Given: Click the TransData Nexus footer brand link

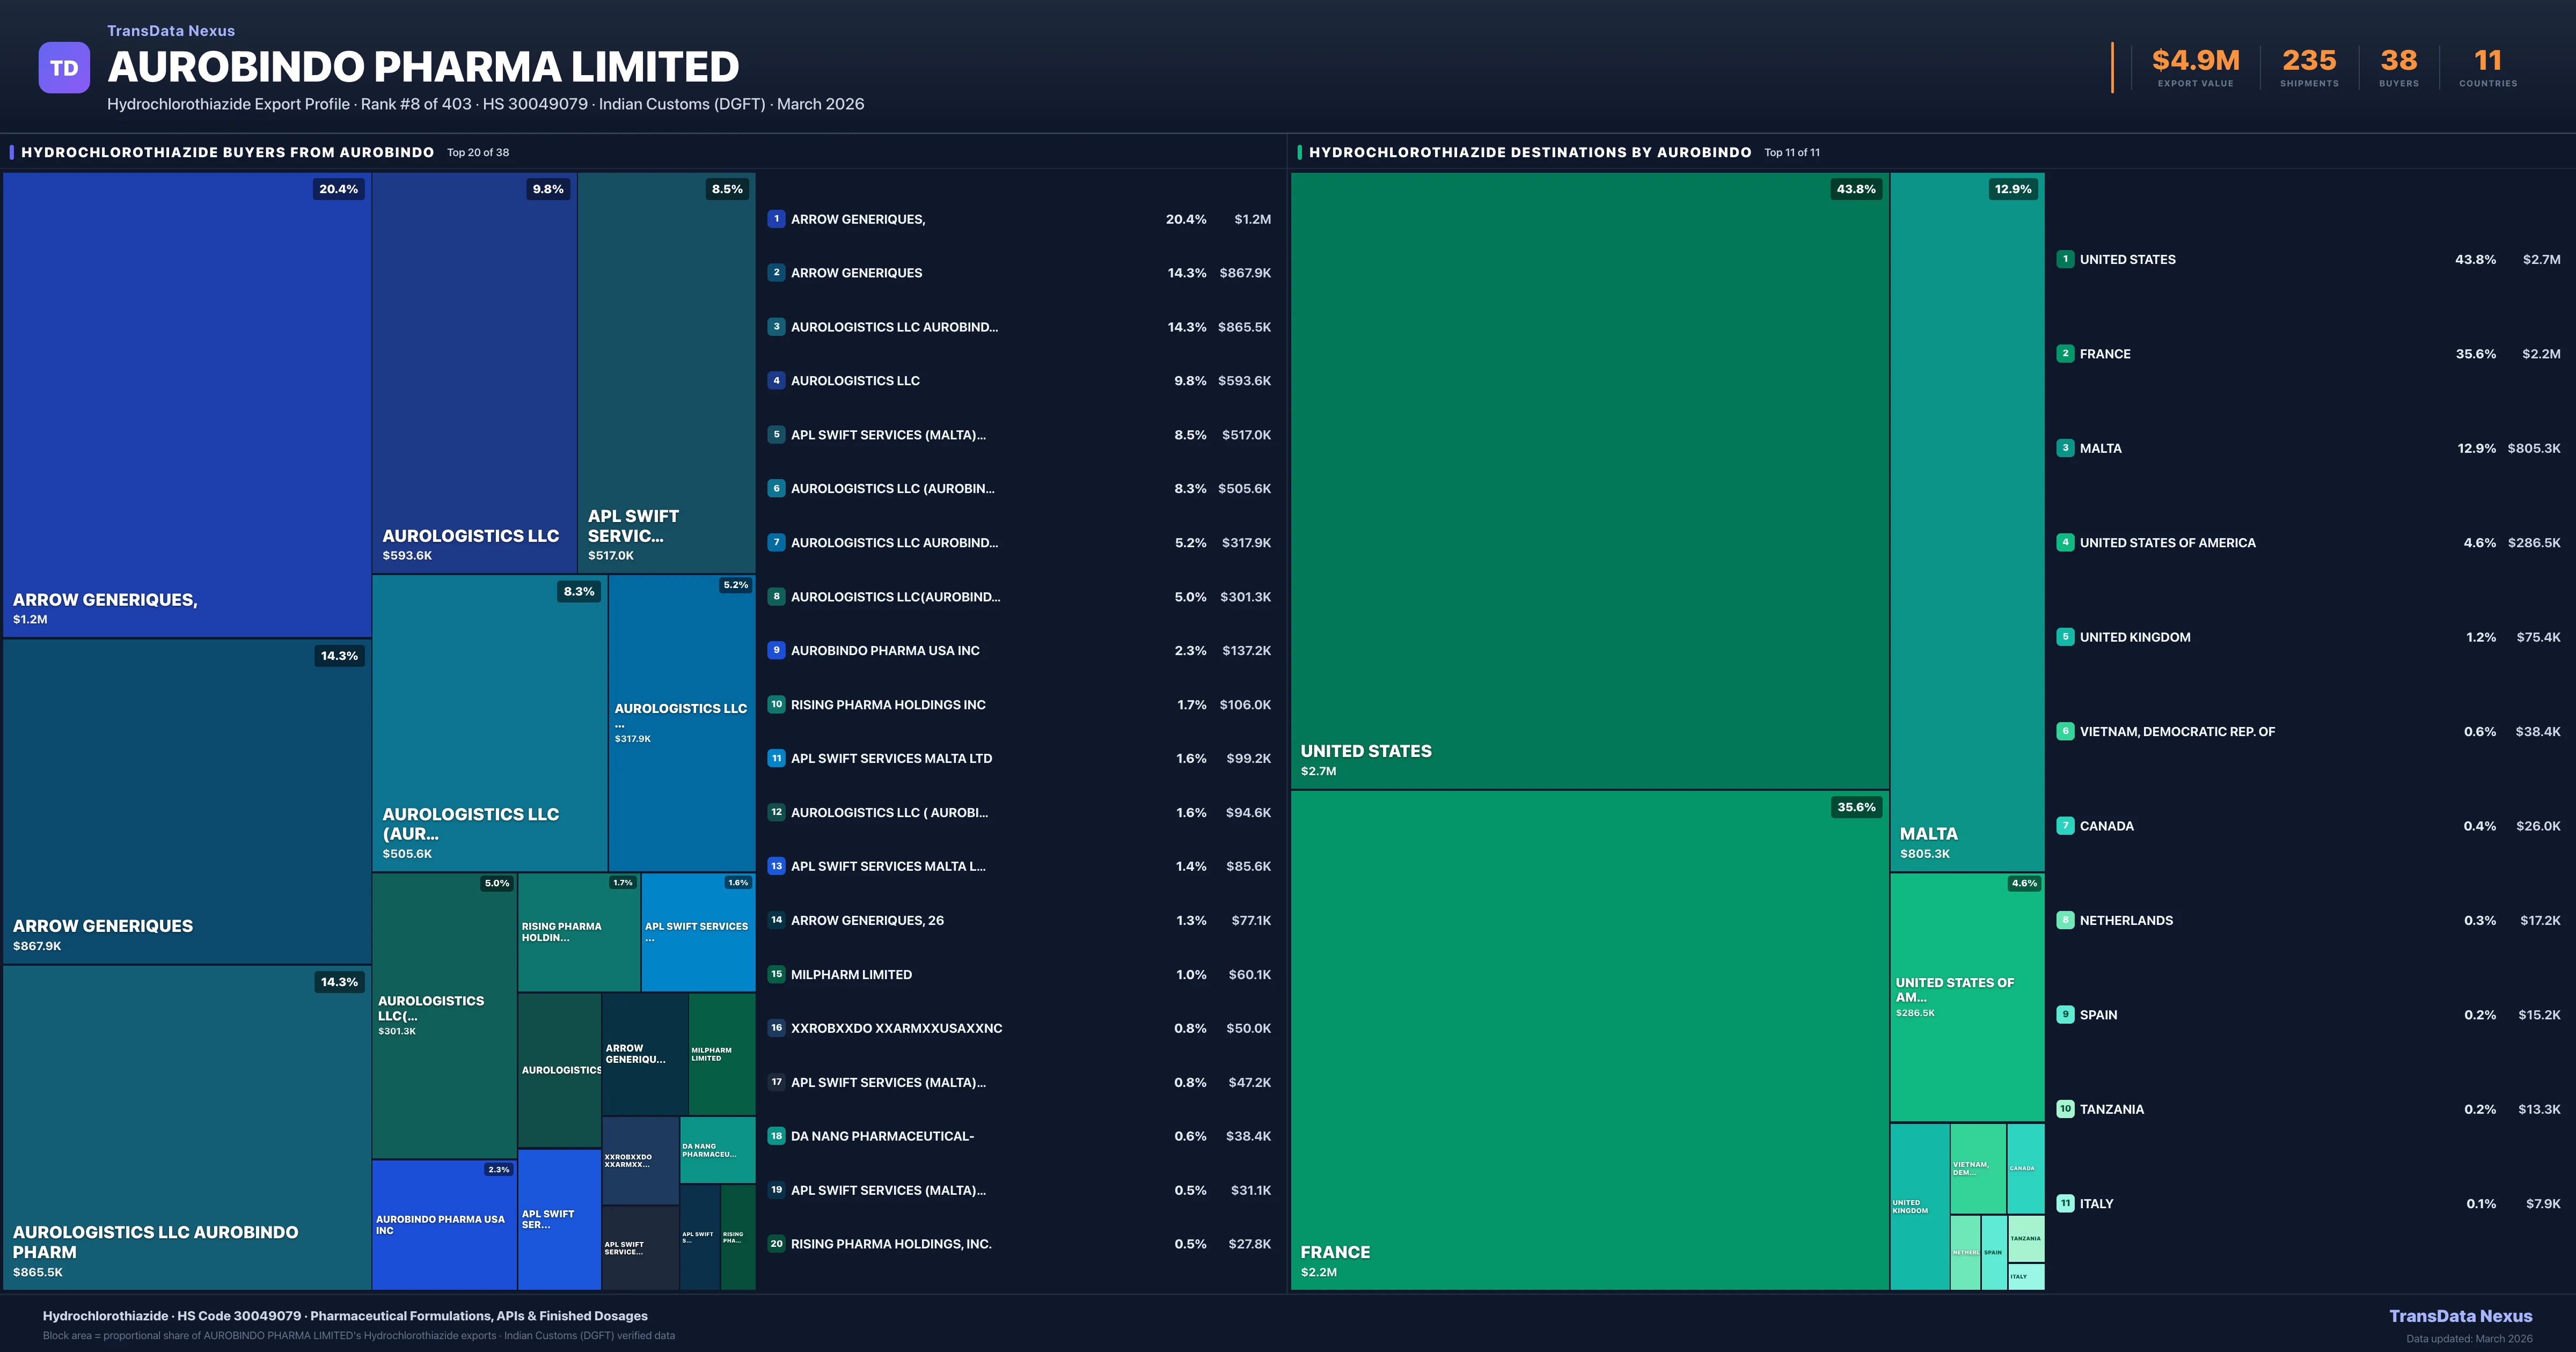Looking at the screenshot, I should tap(2460, 1316).
